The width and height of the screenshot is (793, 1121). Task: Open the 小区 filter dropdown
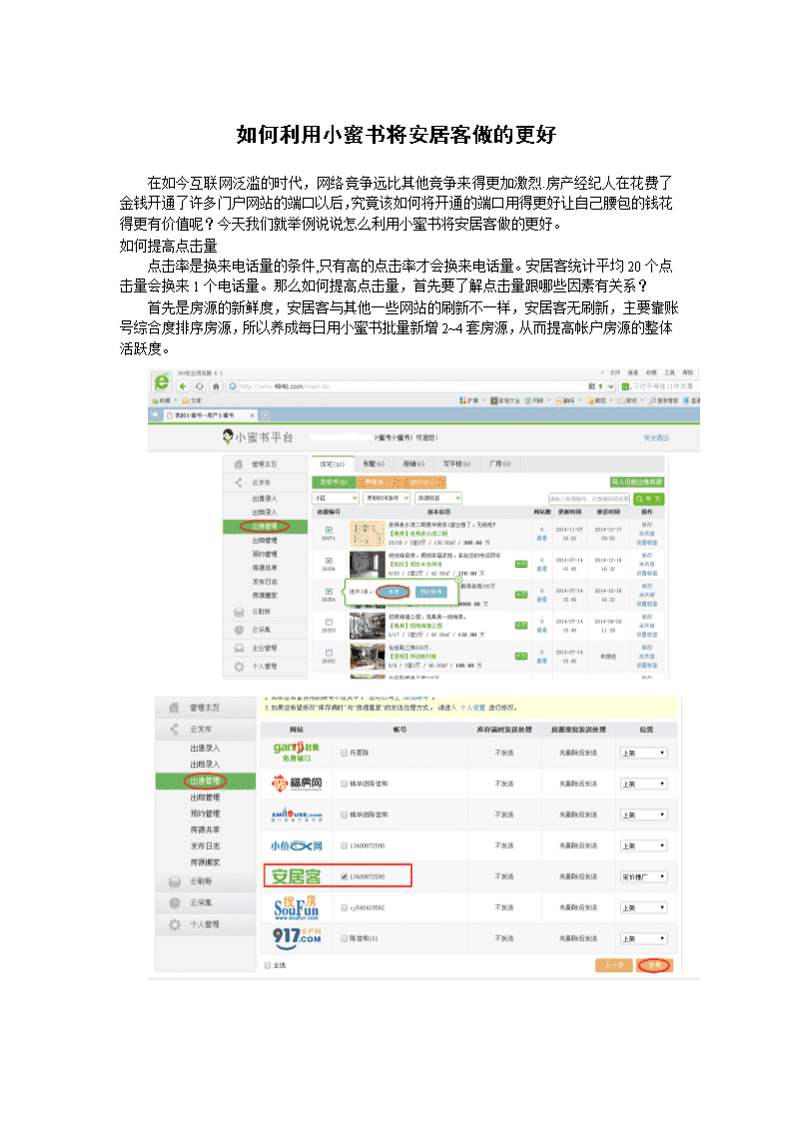(x=337, y=497)
